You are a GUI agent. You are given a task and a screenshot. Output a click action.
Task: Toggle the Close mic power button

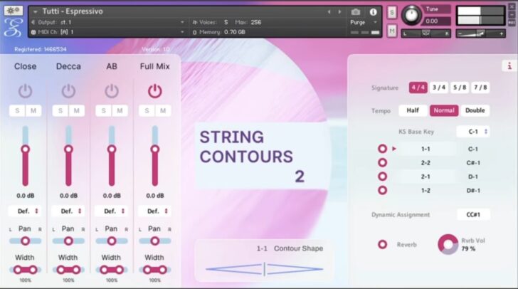tap(26, 91)
